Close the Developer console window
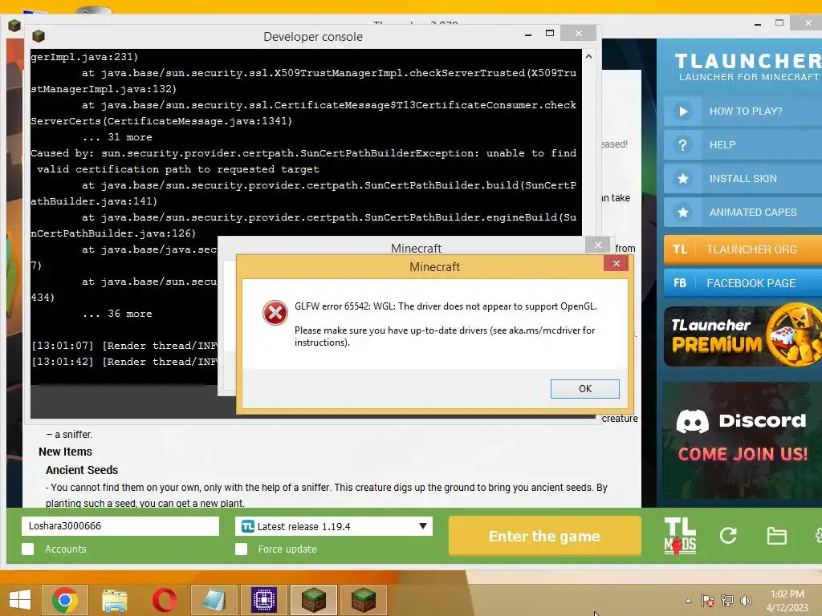 tap(578, 34)
